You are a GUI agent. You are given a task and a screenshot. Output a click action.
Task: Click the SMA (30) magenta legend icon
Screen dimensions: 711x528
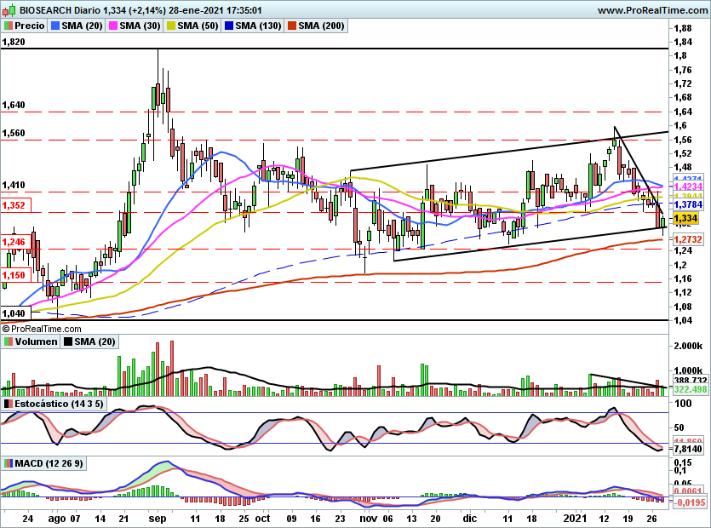(113, 26)
